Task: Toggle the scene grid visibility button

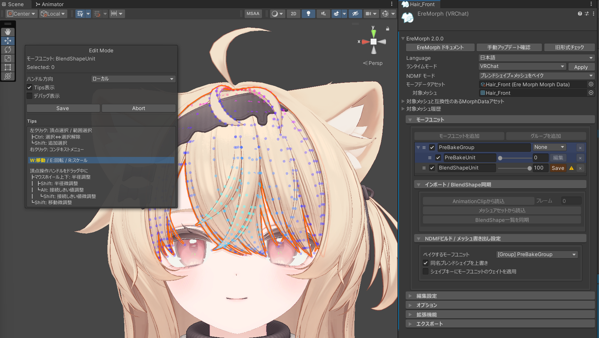Action: (x=80, y=14)
